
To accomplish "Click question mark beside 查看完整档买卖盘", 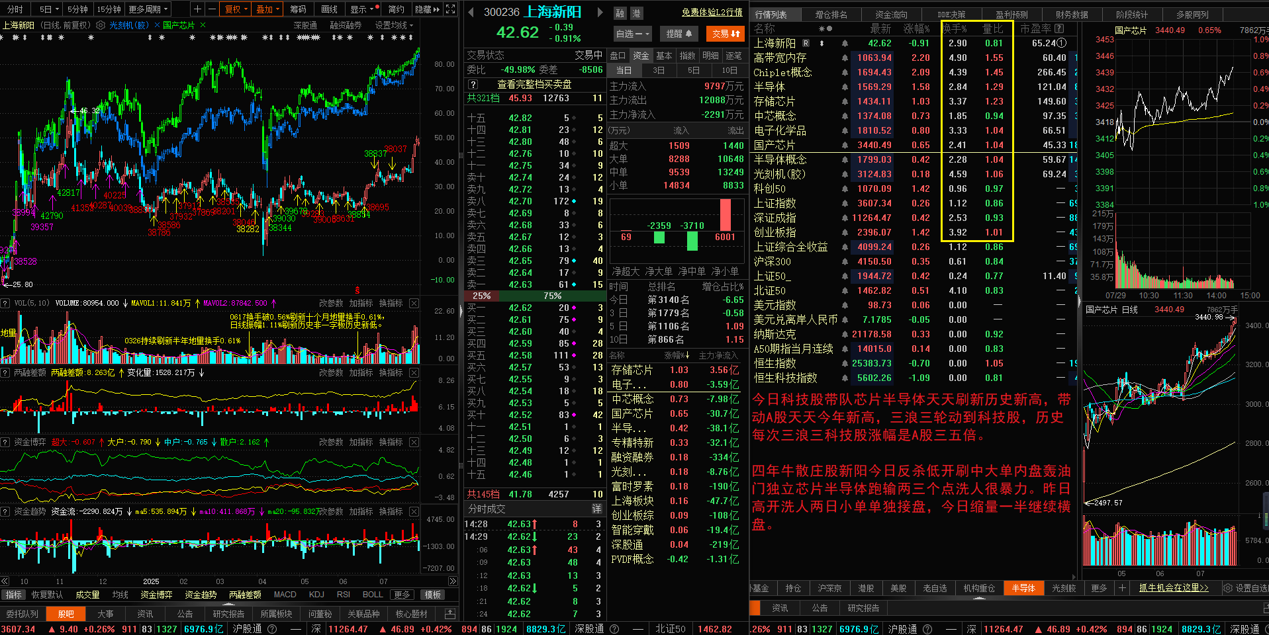I will coord(473,85).
